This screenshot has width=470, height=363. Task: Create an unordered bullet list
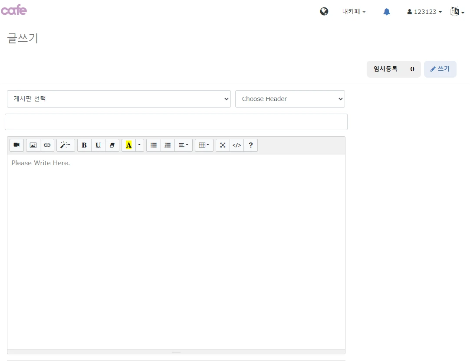(x=154, y=145)
